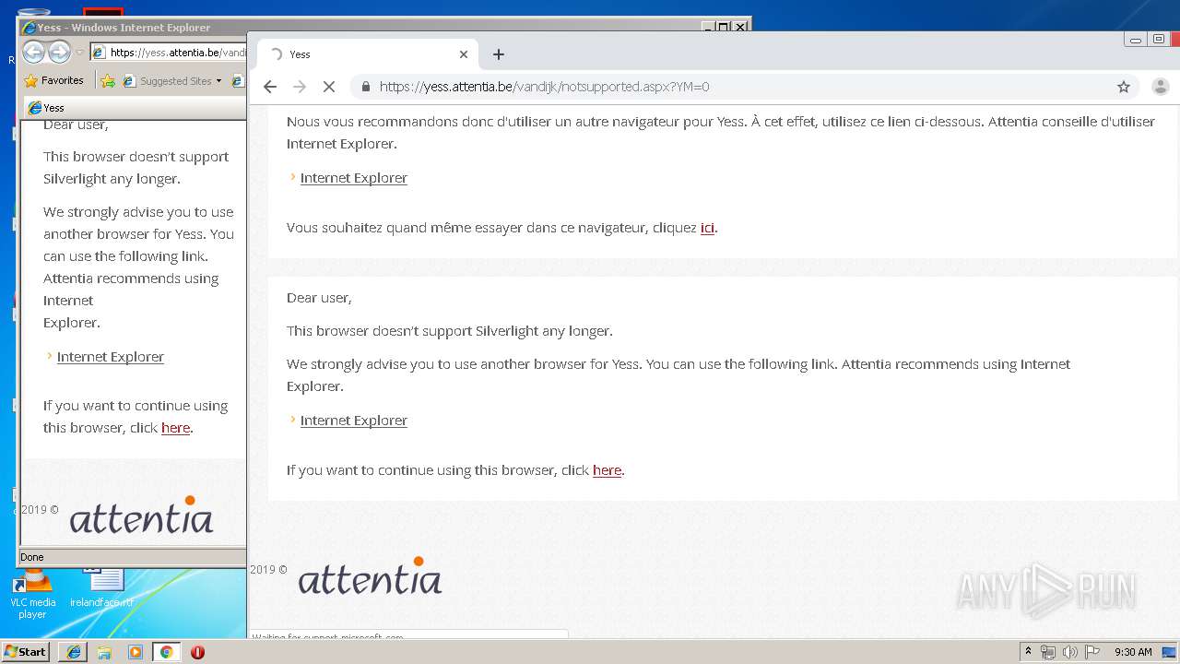Open Favorites in Internet Explorer
Viewport: 1180px width, 664px height.
click(x=53, y=81)
